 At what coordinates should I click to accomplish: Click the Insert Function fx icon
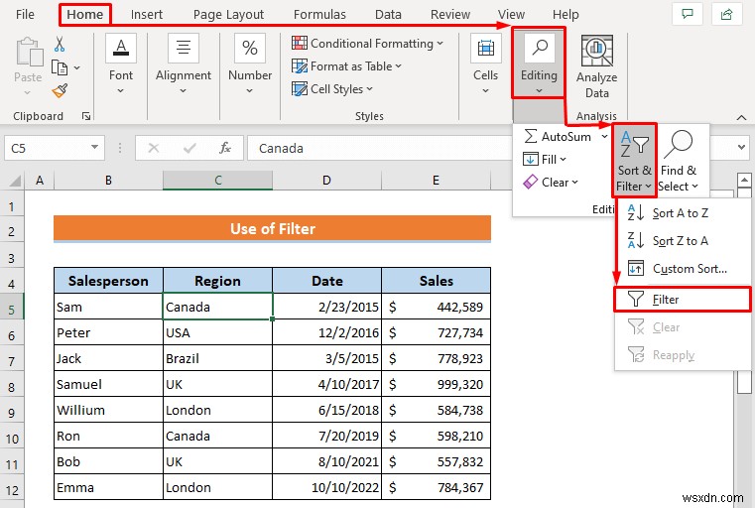coord(225,148)
